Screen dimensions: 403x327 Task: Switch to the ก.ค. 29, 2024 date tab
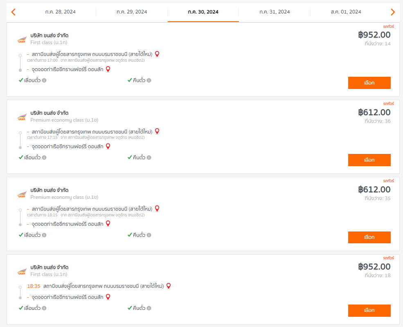pos(132,12)
